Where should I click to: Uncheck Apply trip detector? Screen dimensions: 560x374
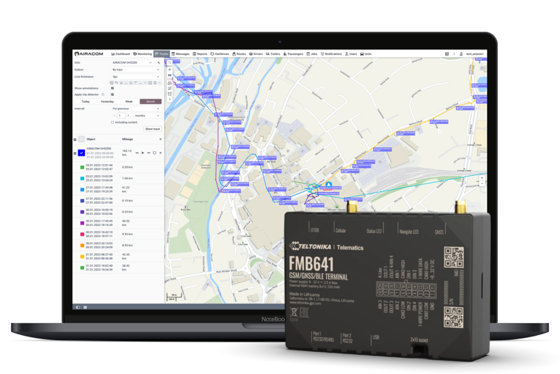pos(112,94)
